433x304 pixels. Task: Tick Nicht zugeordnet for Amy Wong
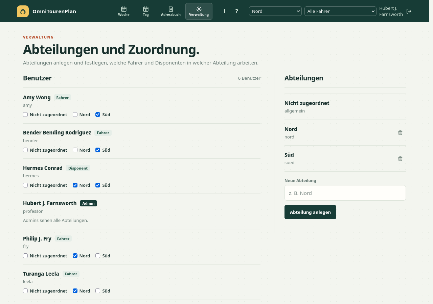click(25, 115)
